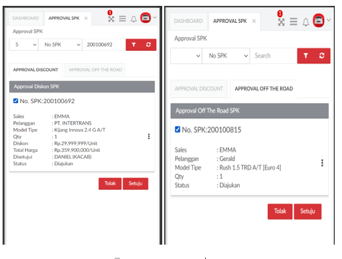Click Tolak button under SPK 200100692
Screen dimensions: 342x259
[x=110, y=183]
